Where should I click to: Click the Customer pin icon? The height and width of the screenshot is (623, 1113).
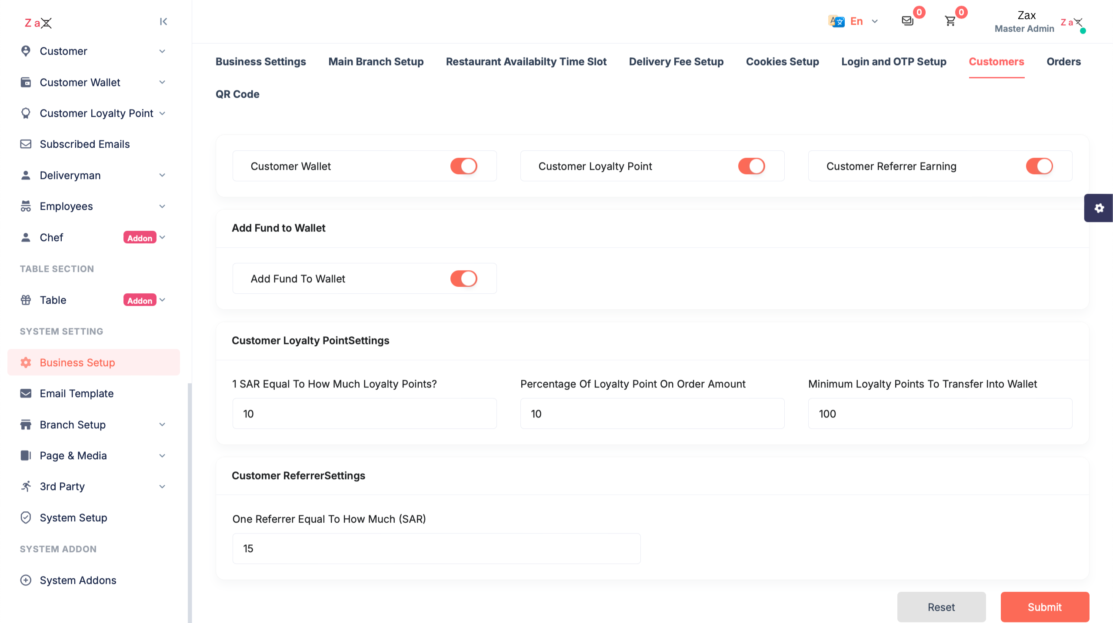coord(26,51)
